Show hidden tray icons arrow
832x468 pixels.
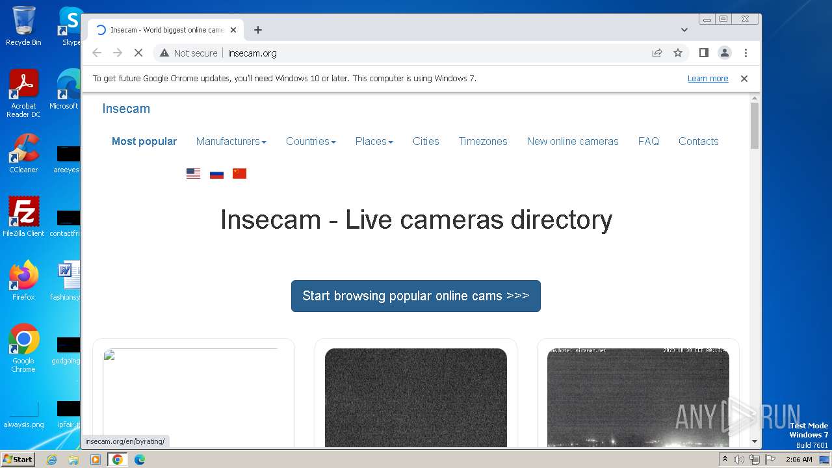pyautogui.click(x=725, y=460)
